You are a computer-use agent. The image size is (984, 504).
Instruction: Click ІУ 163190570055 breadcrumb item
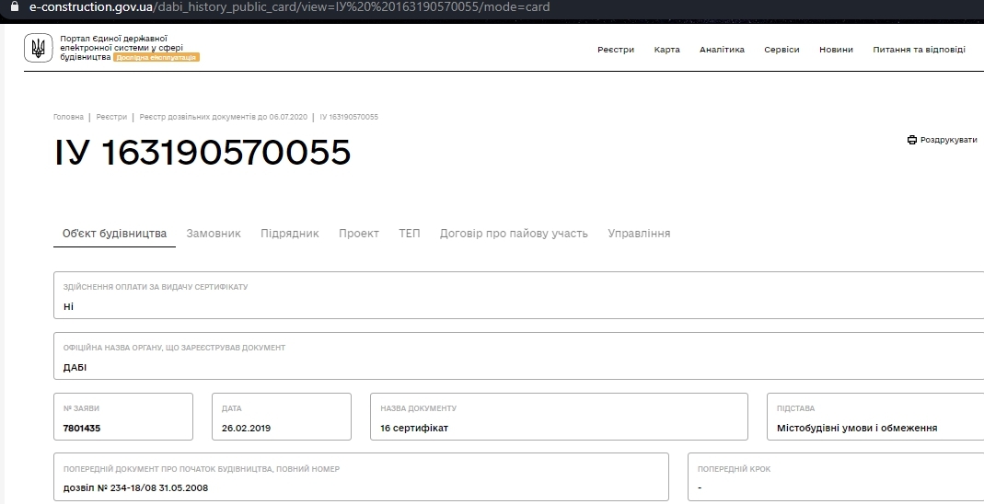point(349,117)
